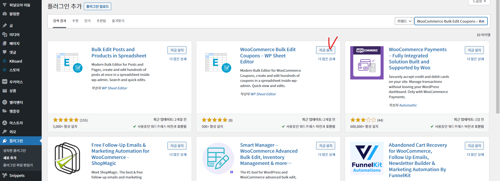Clear the plugin search field with X
Screen dimensions: 500x181
pyautogui.click(x=483, y=21)
